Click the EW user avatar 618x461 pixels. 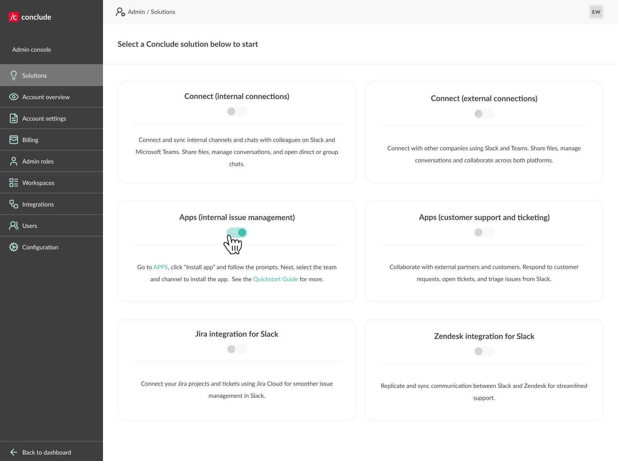pos(596,12)
